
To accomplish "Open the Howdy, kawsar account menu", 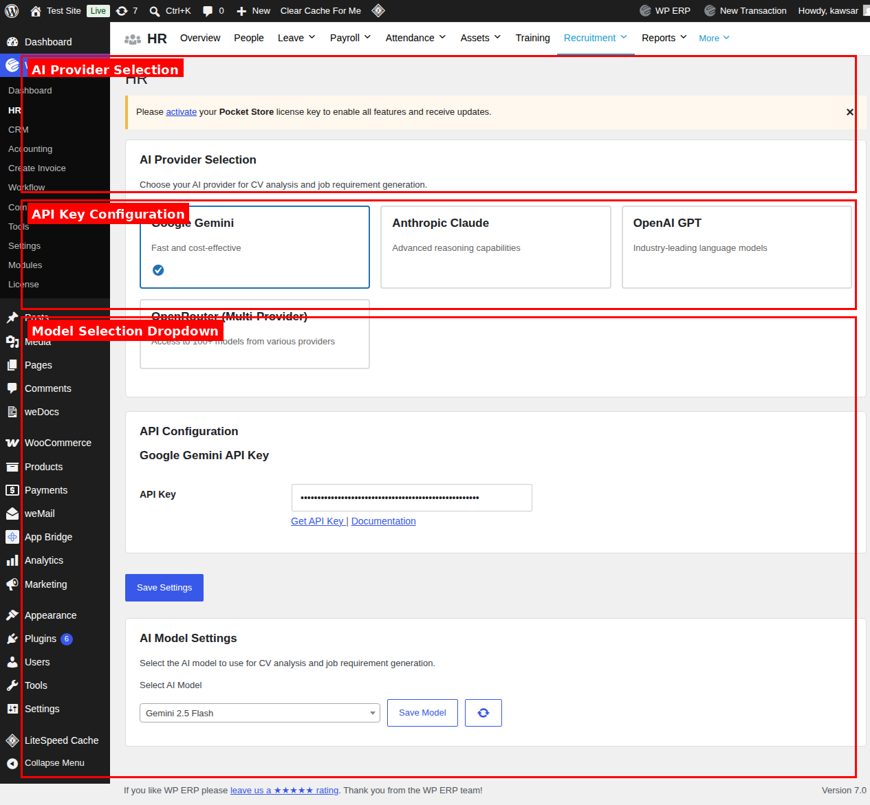I will point(834,11).
